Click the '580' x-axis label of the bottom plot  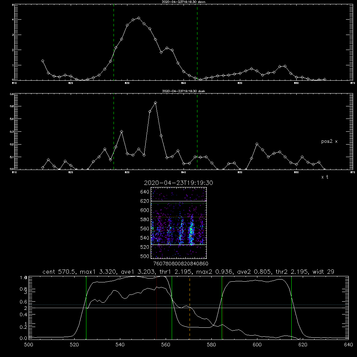211,345
